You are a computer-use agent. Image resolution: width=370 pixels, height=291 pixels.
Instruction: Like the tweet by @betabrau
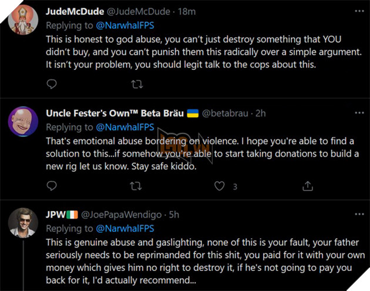click(220, 186)
